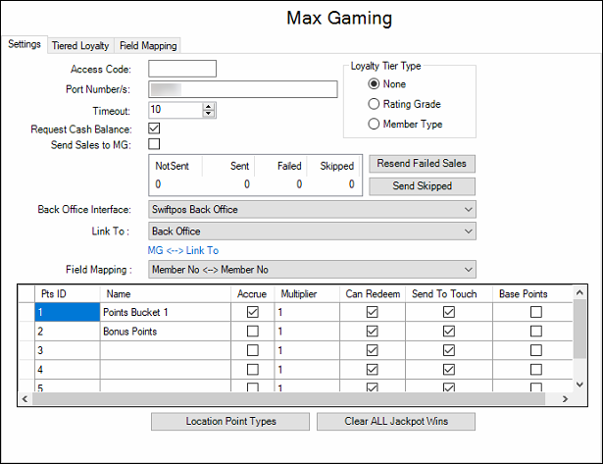Toggle Base Points checkbox in row 4
The width and height of the screenshot is (603, 464).
[536, 370]
